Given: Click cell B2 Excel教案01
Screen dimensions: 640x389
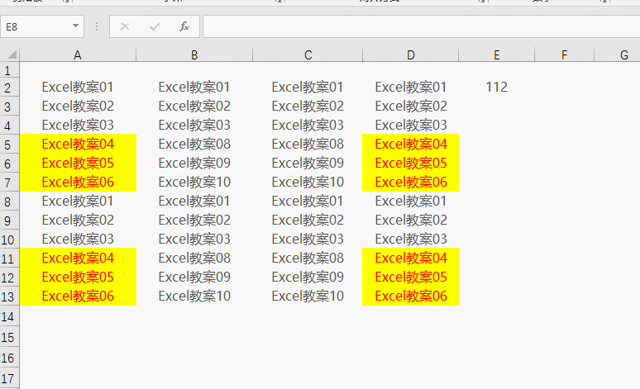Looking at the screenshot, I should click(194, 87).
